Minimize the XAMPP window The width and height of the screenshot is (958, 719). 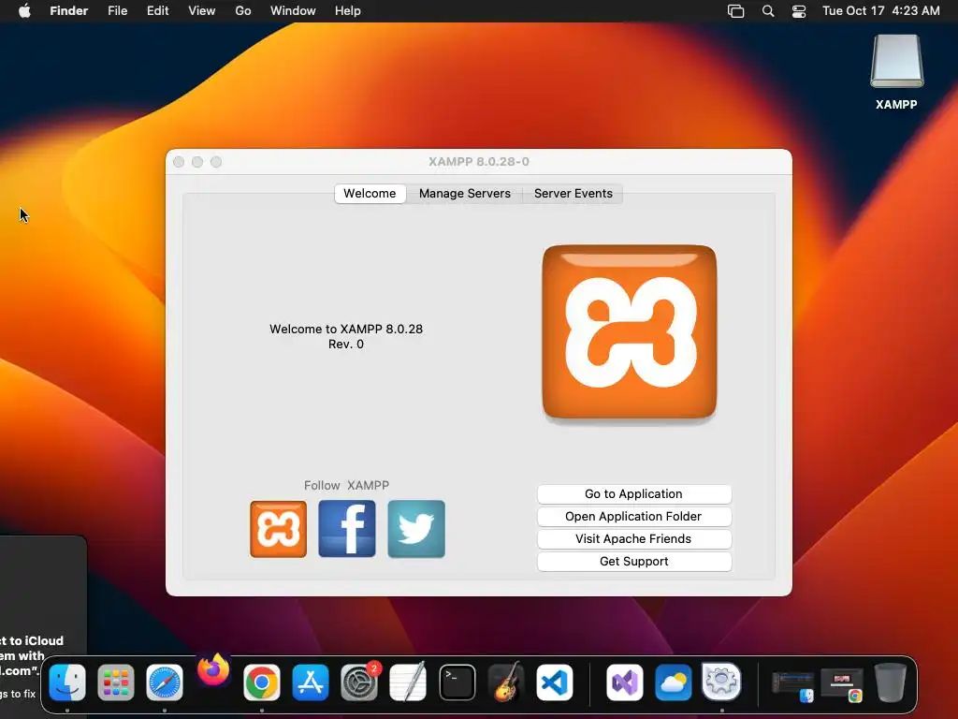(197, 162)
